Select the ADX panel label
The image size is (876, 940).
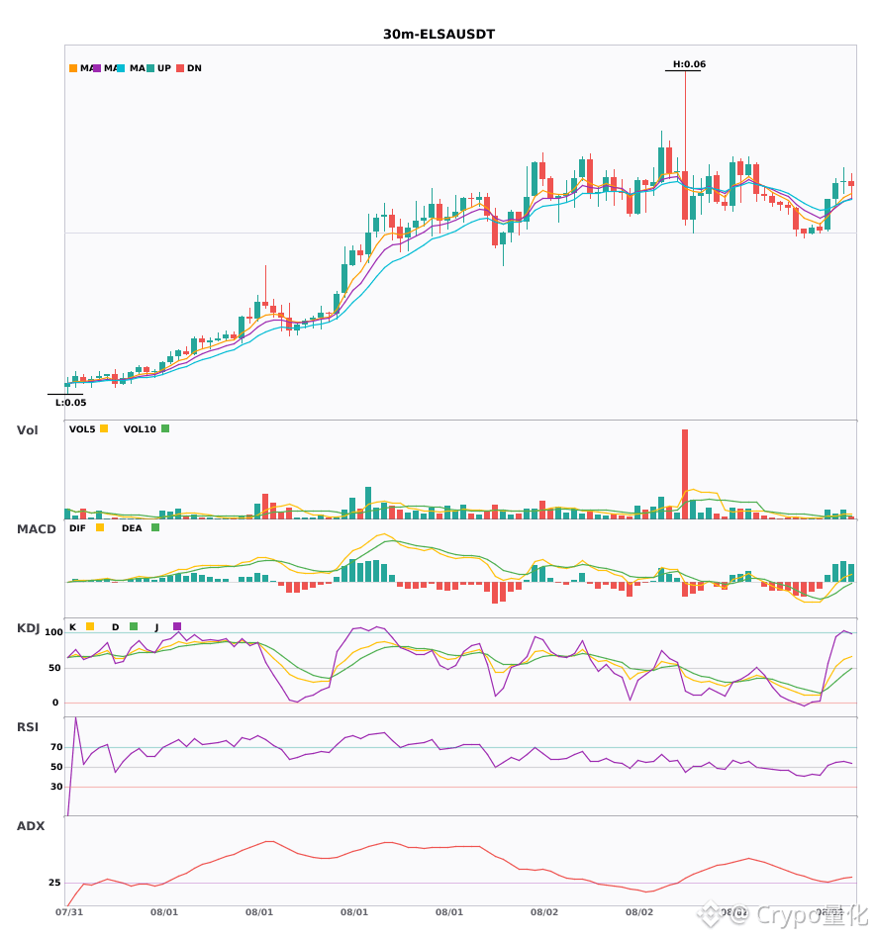[31, 826]
